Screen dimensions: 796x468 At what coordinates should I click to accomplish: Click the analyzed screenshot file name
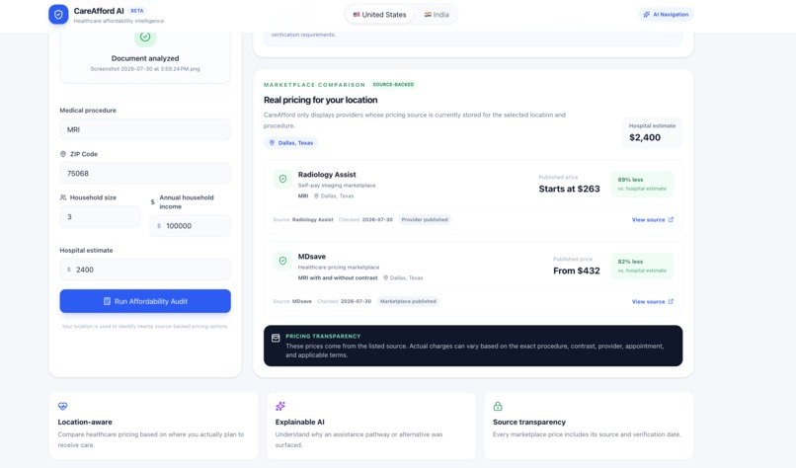[x=145, y=68]
